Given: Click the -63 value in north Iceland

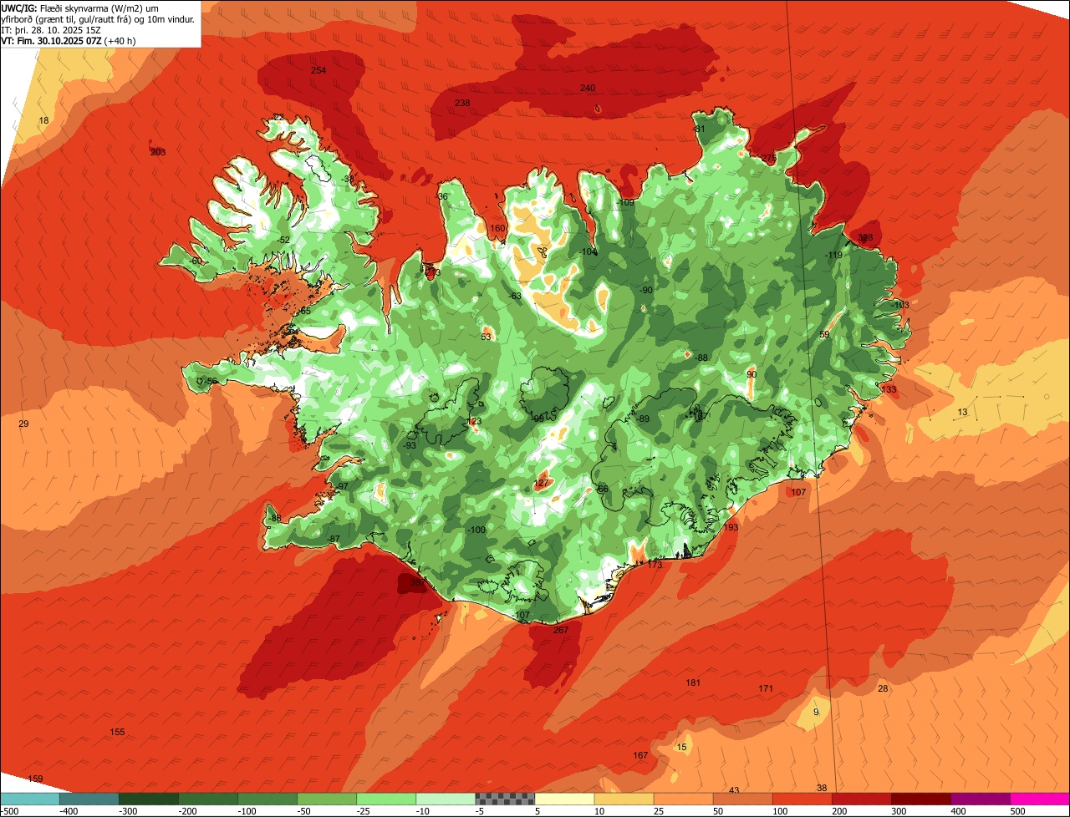Looking at the screenshot, I should (x=515, y=297).
